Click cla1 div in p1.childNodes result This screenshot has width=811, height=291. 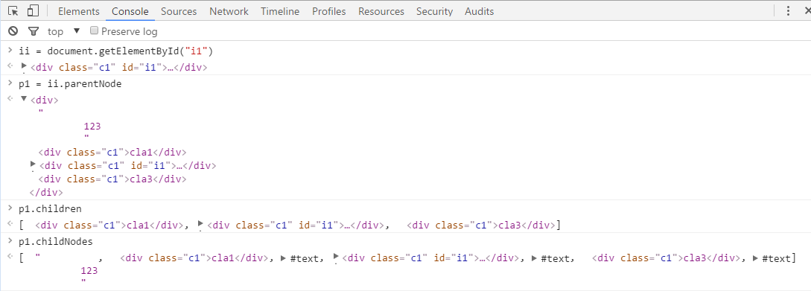194,258
